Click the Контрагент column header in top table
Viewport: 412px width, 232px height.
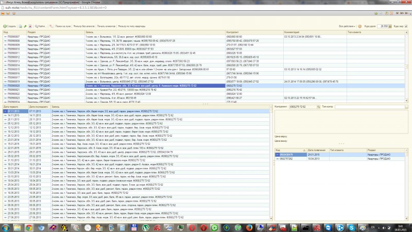(x=254, y=32)
